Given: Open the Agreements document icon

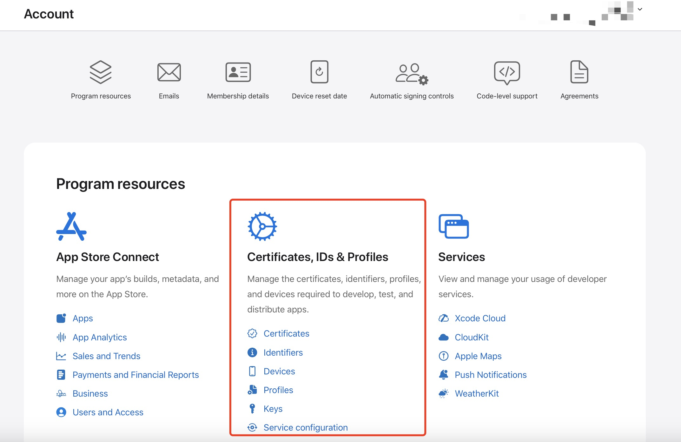Looking at the screenshot, I should click(x=579, y=72).
